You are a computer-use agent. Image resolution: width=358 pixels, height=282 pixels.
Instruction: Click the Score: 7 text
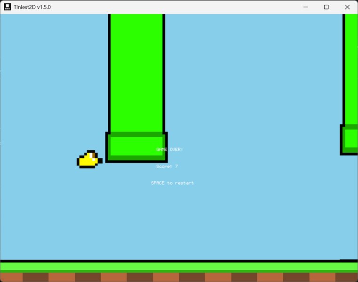167,166
